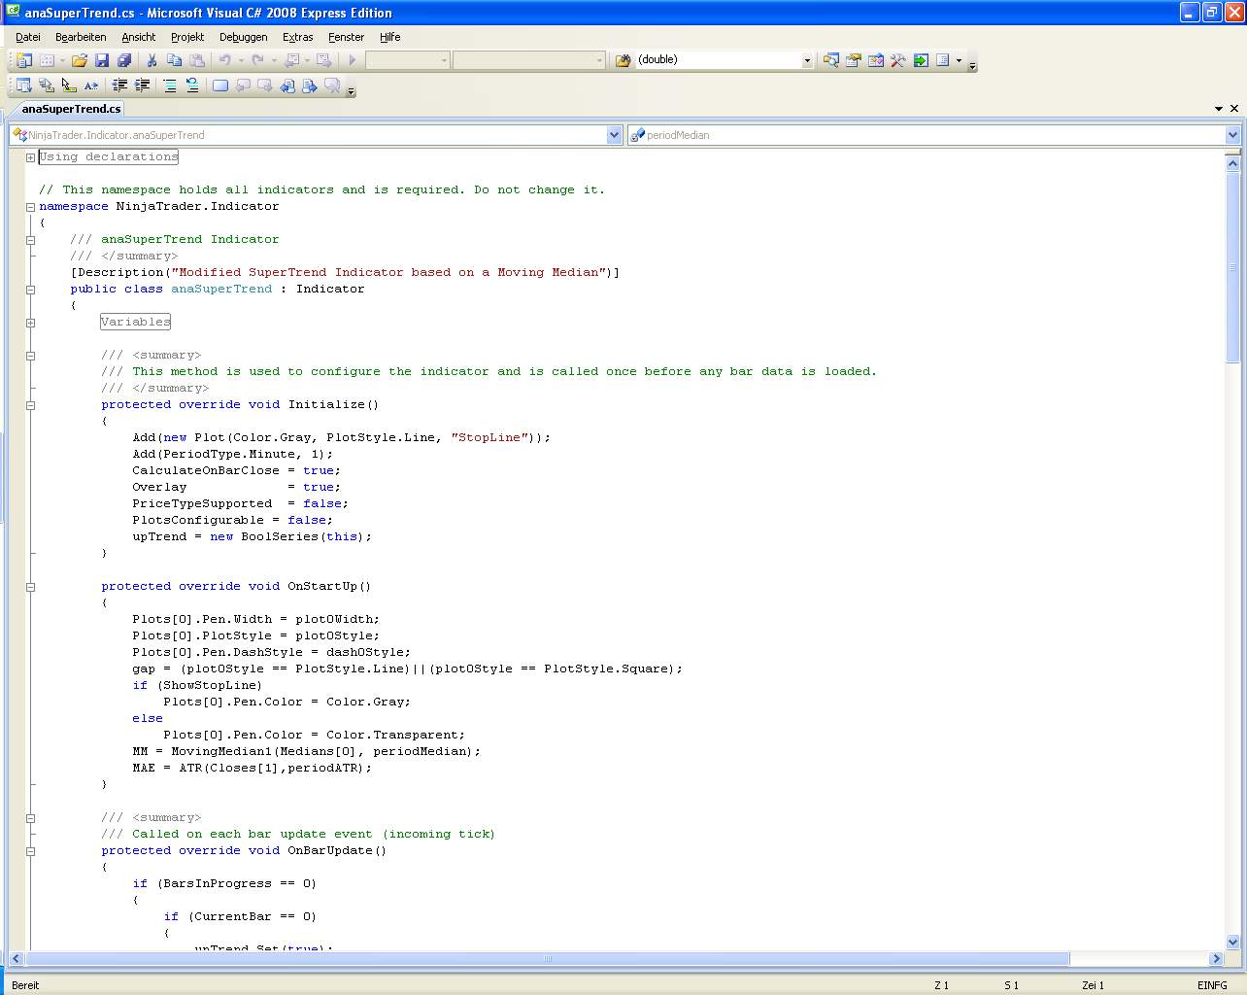Comment out the selected lines icon
The image size is (1247, 995).
(170, 86)
